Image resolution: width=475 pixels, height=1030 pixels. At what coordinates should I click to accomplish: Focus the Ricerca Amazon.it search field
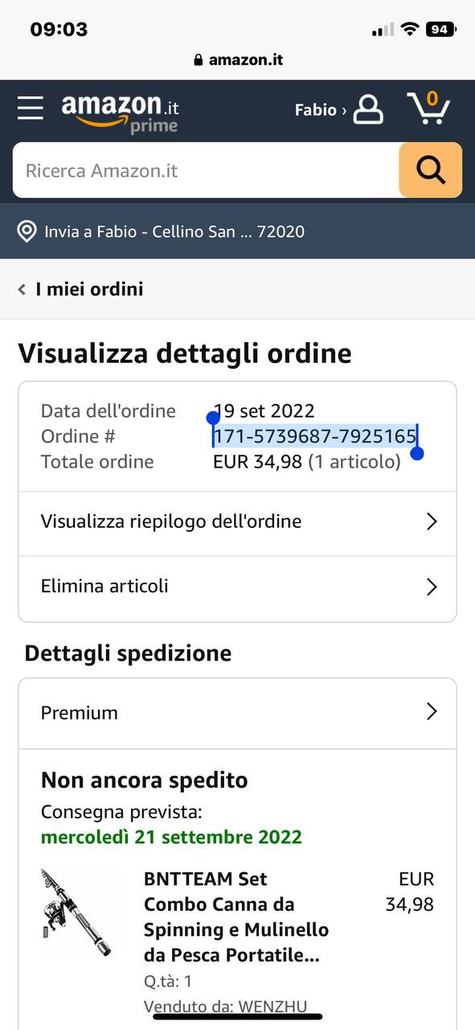[206, 170]
